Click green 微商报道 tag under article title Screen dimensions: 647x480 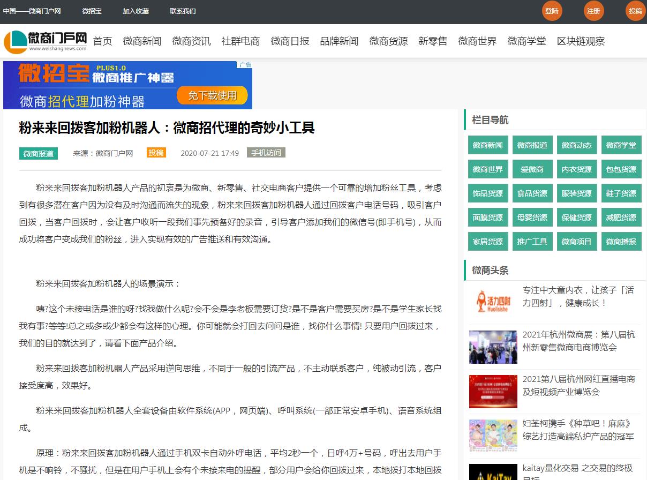[x=39, y=153]
